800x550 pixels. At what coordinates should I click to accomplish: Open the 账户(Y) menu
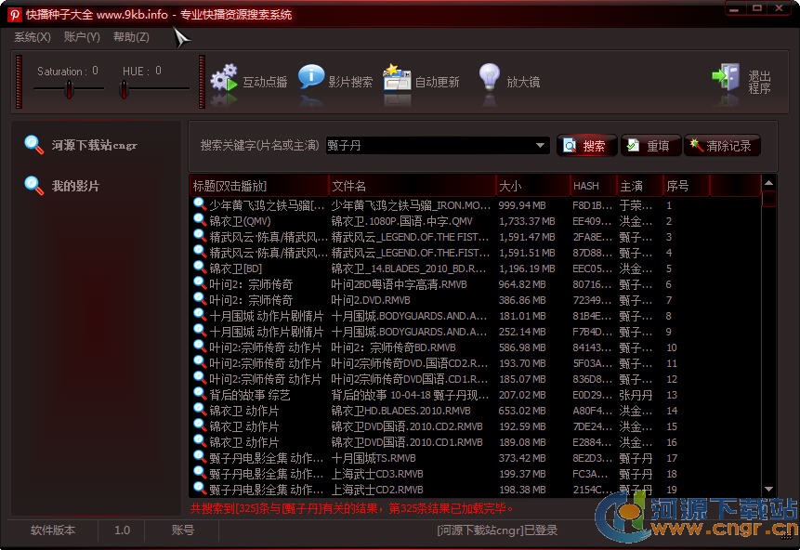pos(82,37)
